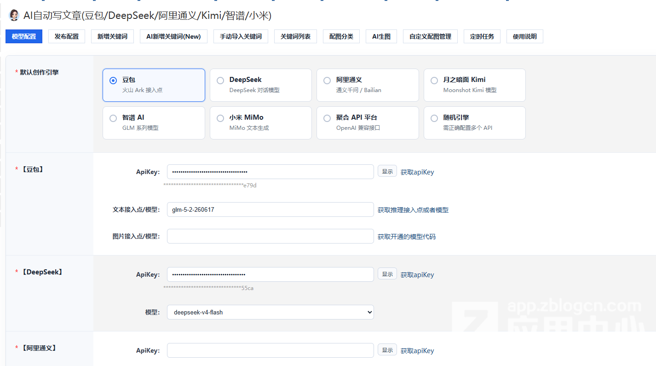The height and width of the screenshot is (366, 656).
Task: Choose the 小米 MiMo engine option
Action: point(220,118)
